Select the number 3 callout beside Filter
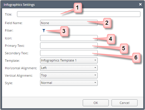Viewport: 145px width, 110px height. 64,31
